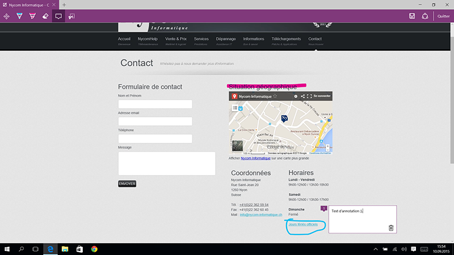Screen dimensions: 454x255
Task: Click inside the Test d'annotation note box
Action: 363,219
